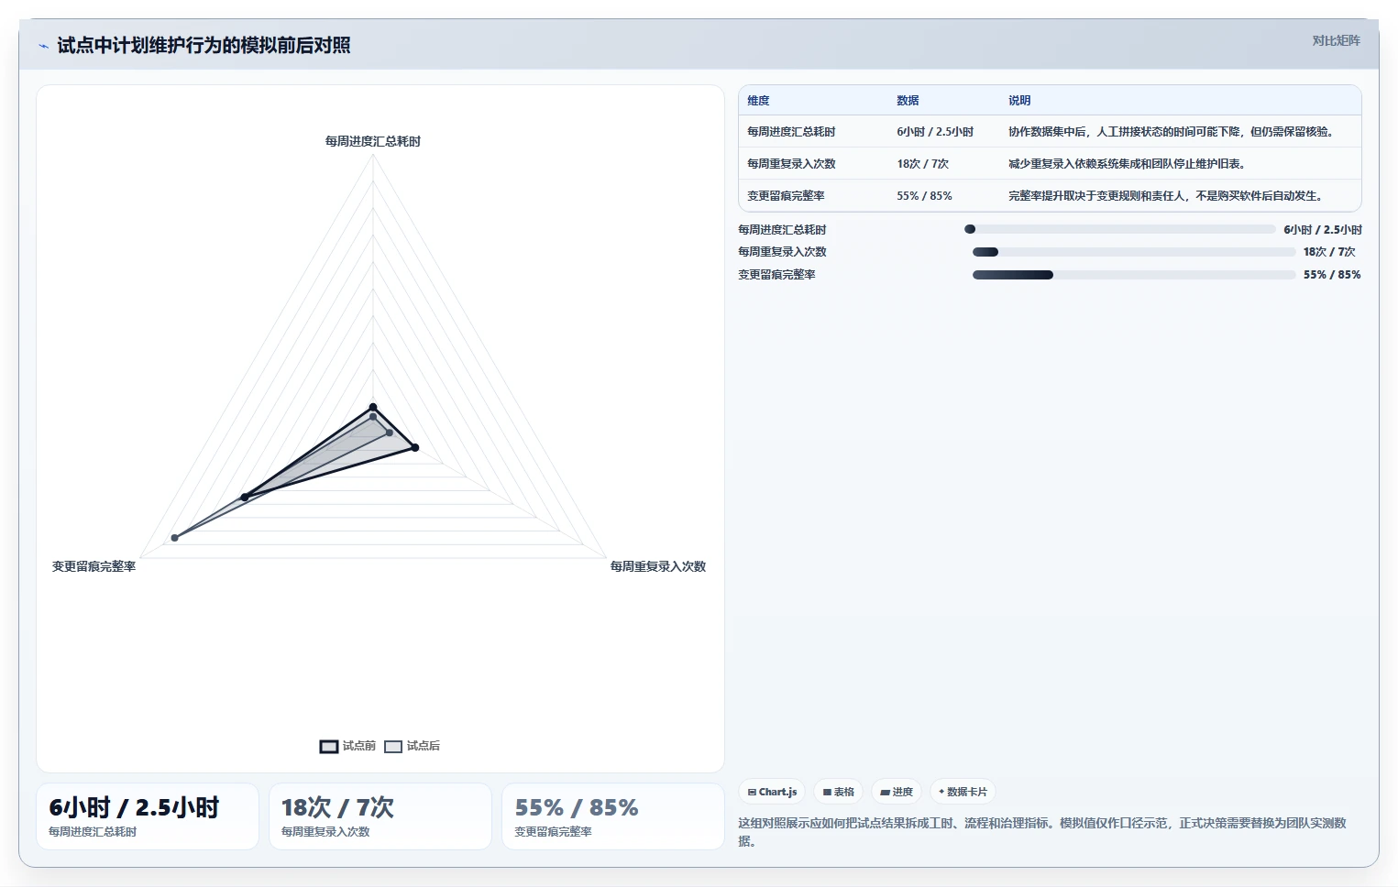The width and height of the screenshot is (1398, 887).
Task: Click the 对比矩阵 label in header
Action: pyautogui.click(x=1336, y=40)
